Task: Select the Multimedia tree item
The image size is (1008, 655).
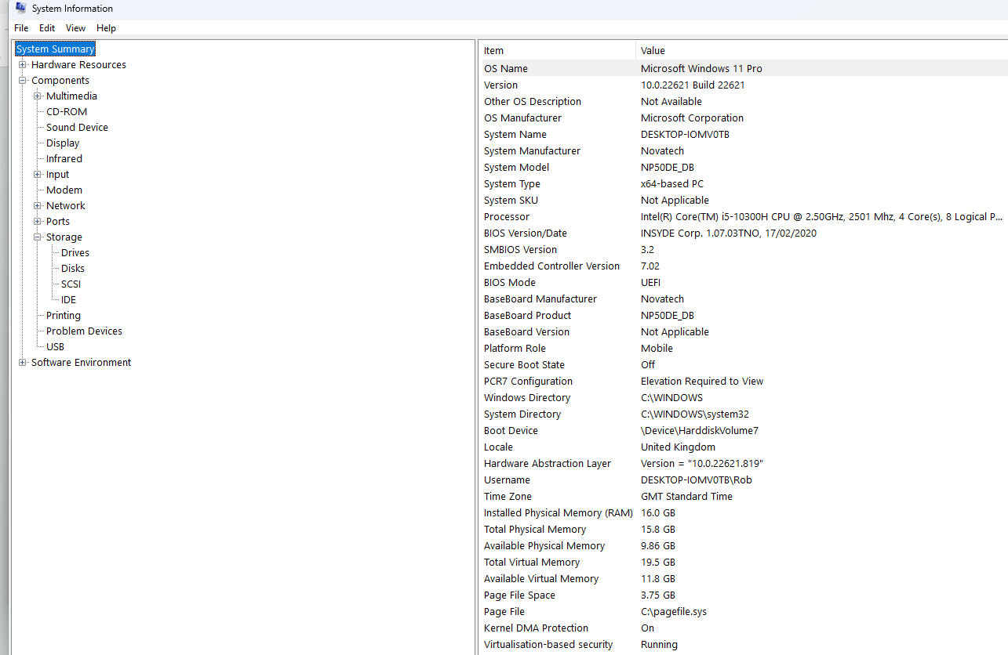Action: click(71, 96)
